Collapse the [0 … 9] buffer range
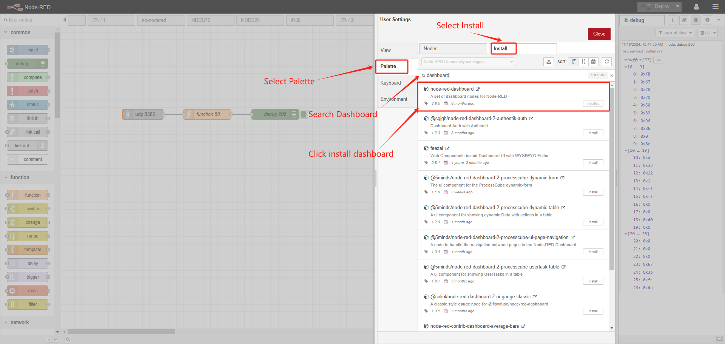 click(626, 67)
